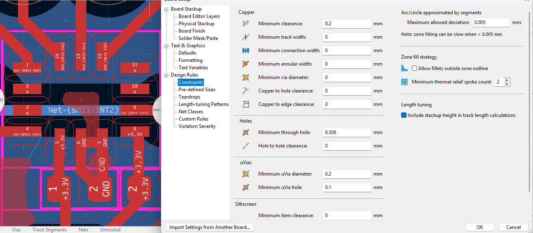Click pad 8 +3.3V in PCB editor

[x=135, y=131]
